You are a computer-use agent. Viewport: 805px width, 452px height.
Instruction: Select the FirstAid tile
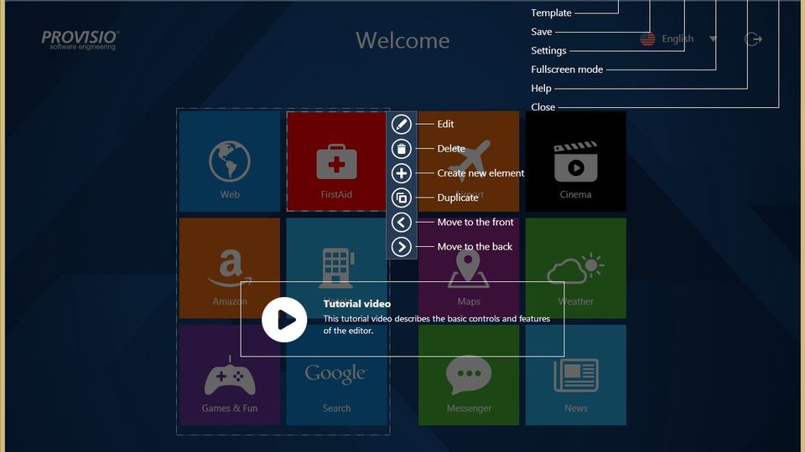336,161
